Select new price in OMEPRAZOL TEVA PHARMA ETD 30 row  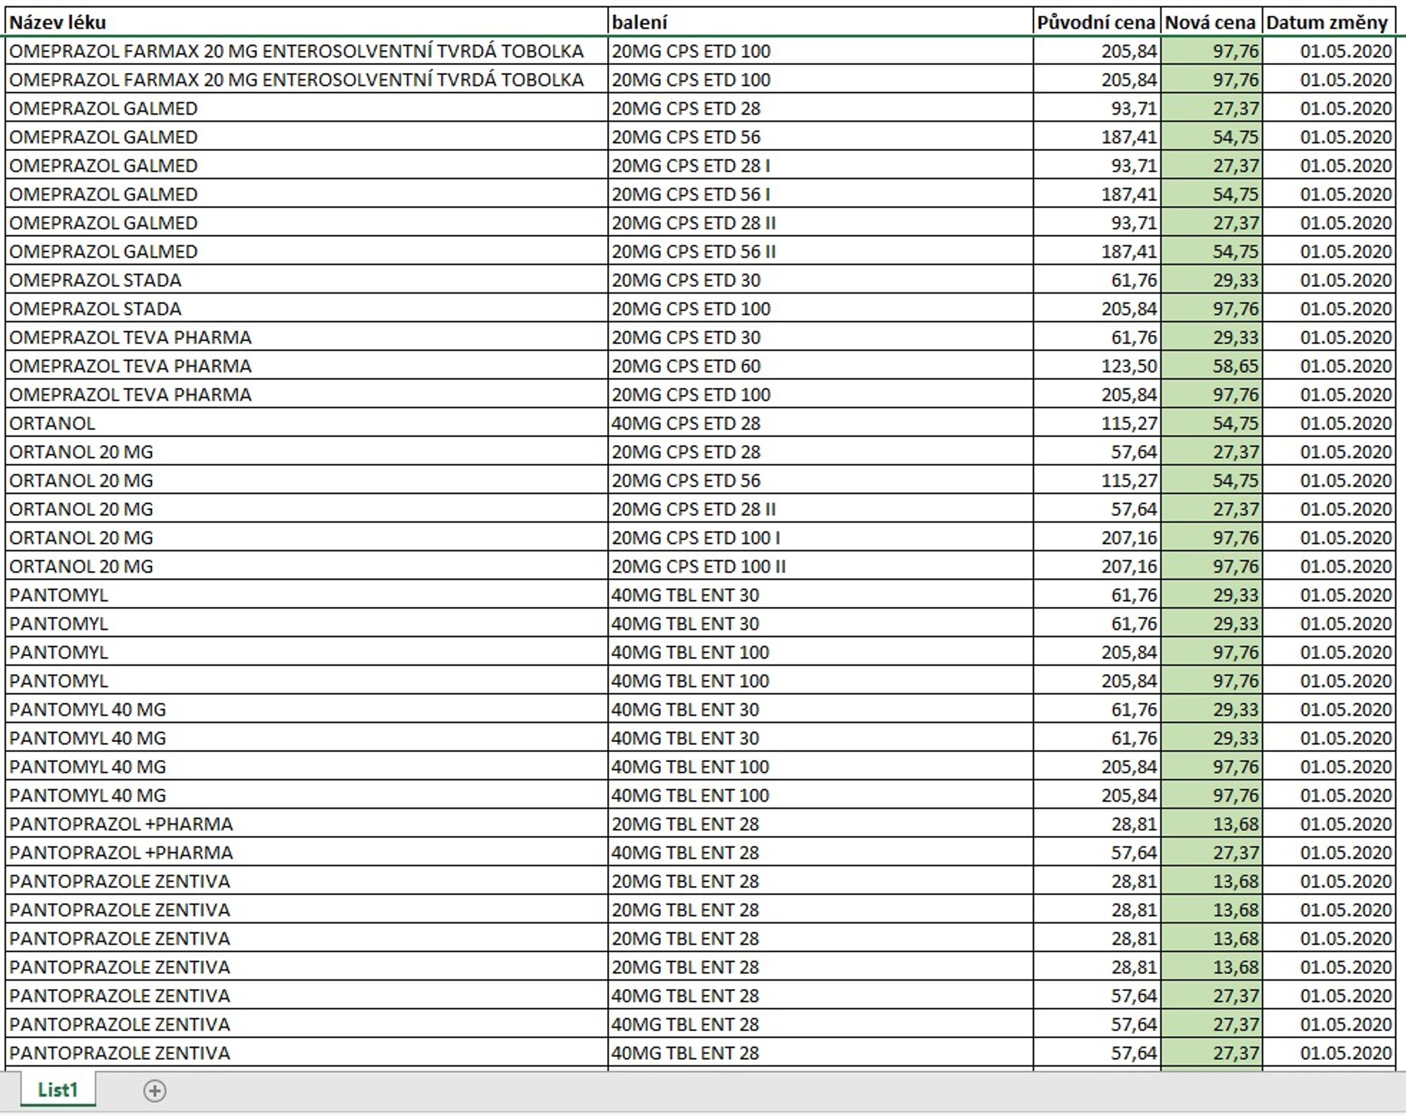point(1212,337)
